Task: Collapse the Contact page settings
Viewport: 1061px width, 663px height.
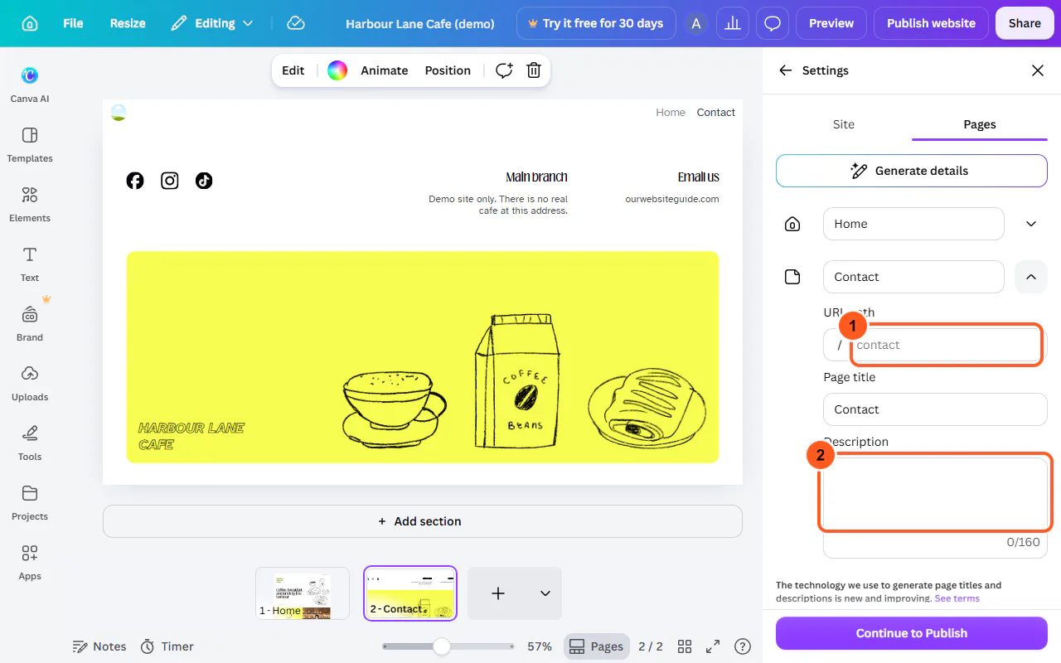Action: click(x=1031, y=277)
